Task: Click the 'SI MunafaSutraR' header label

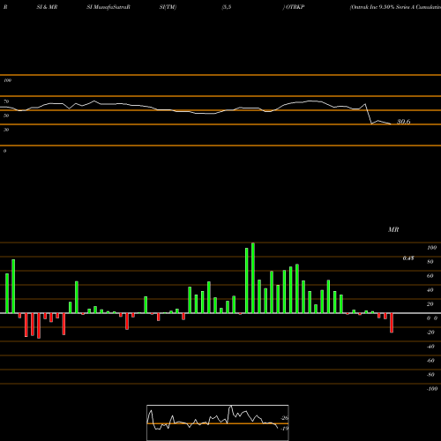Action: click(x=108, y=7)
